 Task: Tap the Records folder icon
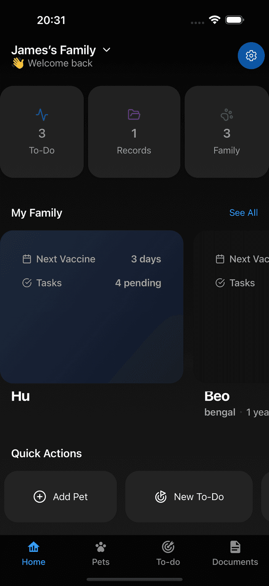point(134,114)
